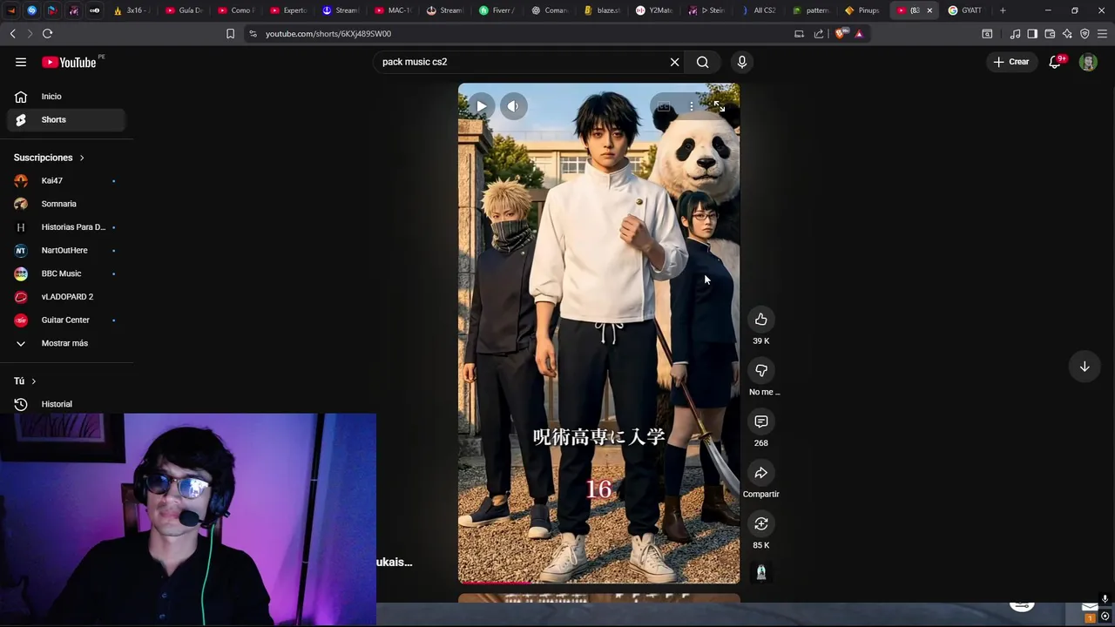Like the Short with 39 K likes
The image size is (1115, 627).
pyautogui.click(x=760, y=320)
